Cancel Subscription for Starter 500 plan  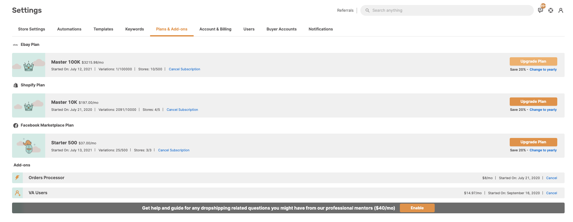(x=174, y=150)
